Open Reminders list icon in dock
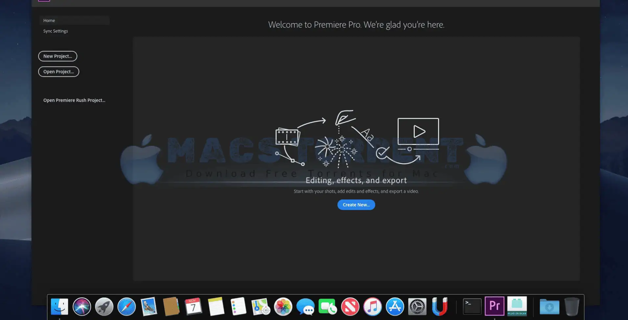 click(x=238, y=307)
